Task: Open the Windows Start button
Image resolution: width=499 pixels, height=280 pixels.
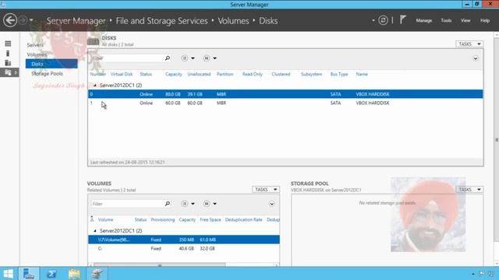Action: pos(8,274)
